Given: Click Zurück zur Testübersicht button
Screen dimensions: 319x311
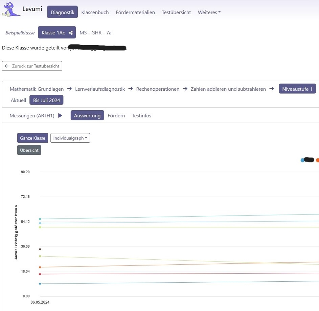Looking at the screenshot, I should point(32,66).
